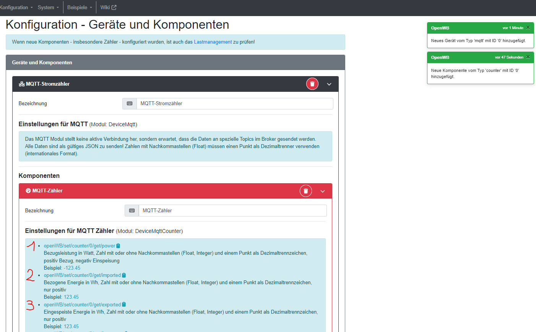Click the 'Einstellungen für MQTT Zähler' heading
The height and width of the screenshot is (332, 536).
pos(70,231)
